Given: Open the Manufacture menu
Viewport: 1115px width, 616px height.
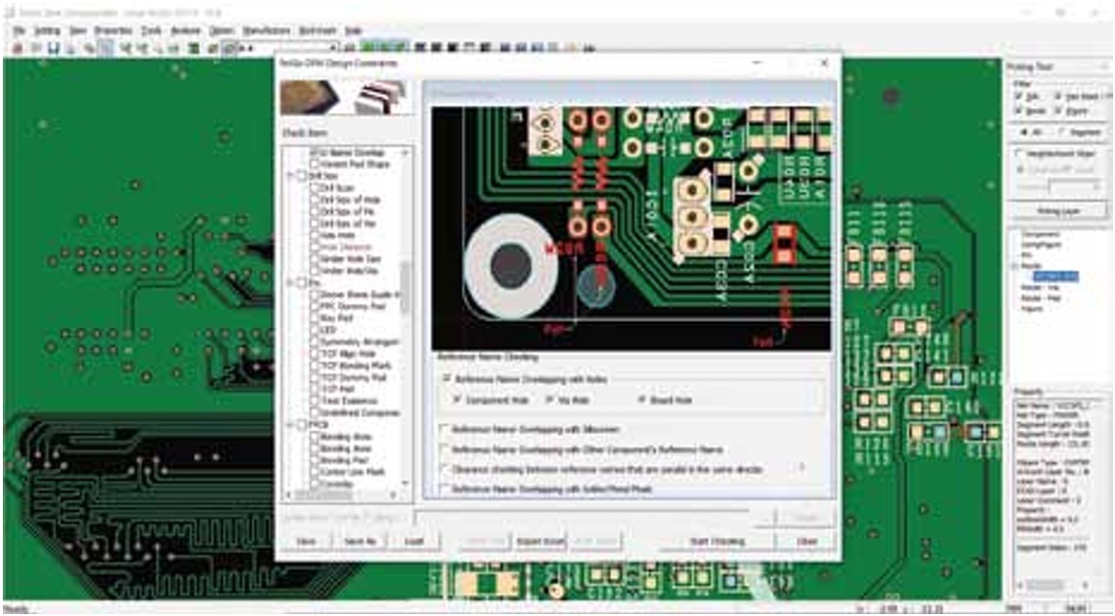Looking at the screenshot, I should pos(264,31).
